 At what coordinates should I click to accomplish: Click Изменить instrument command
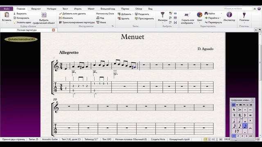[x=66, y=18]
